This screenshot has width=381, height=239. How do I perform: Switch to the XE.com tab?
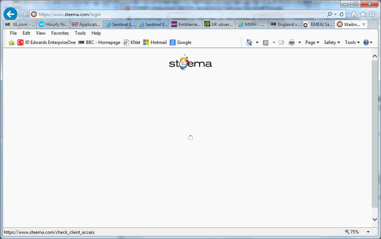click(x=20, y=24)
